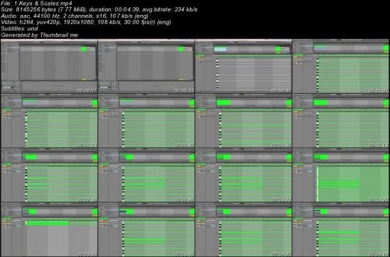Image resolution: width=390 pixels, height=257 pixels.
Task: Click the 'Size: 8145256 bytes' info line
Action: (99, 9)
